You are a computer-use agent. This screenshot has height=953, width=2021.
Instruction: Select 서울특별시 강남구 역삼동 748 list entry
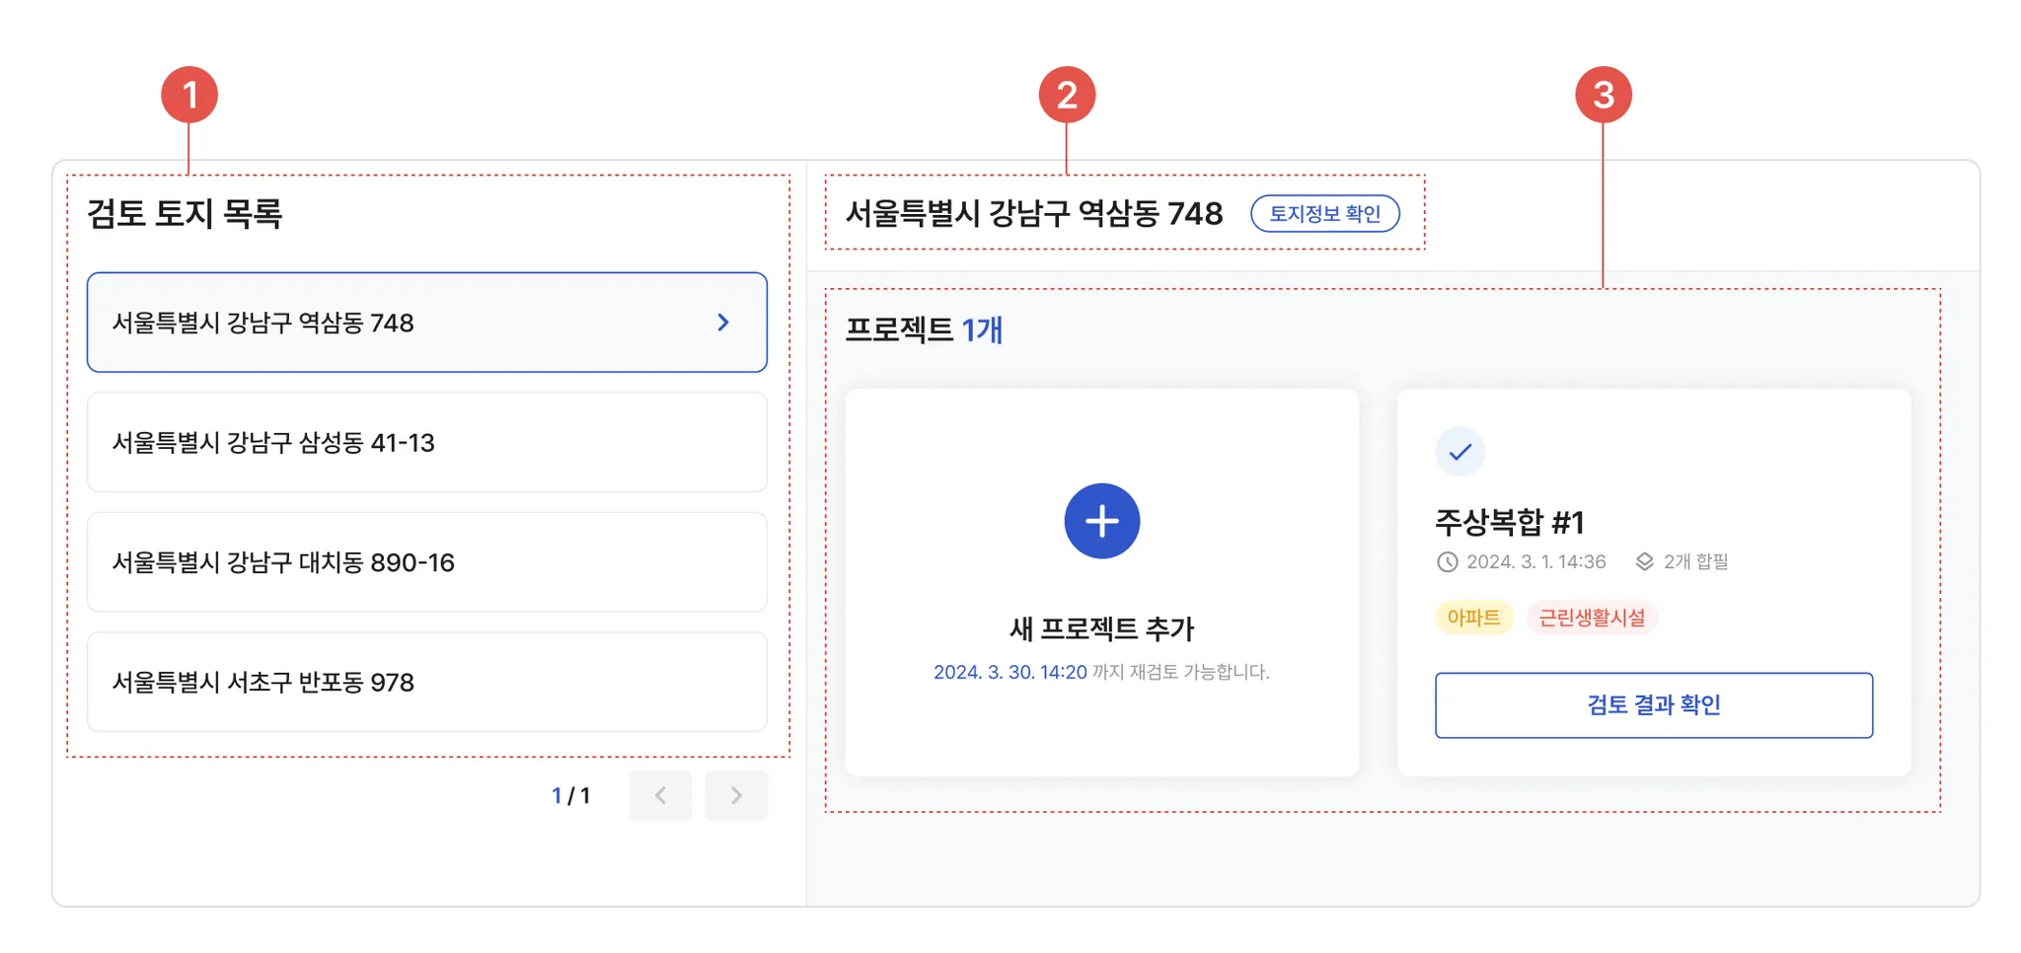click(x=395, y=323)
